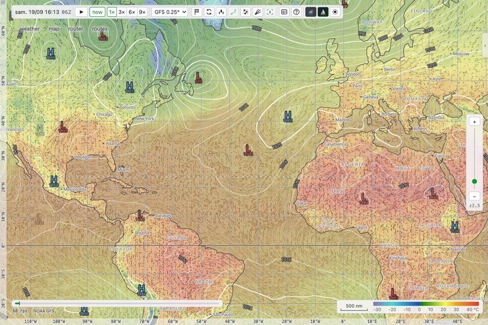Click the low L marker over Sudan
The image size is (488, 325).
tap(433, 193)
